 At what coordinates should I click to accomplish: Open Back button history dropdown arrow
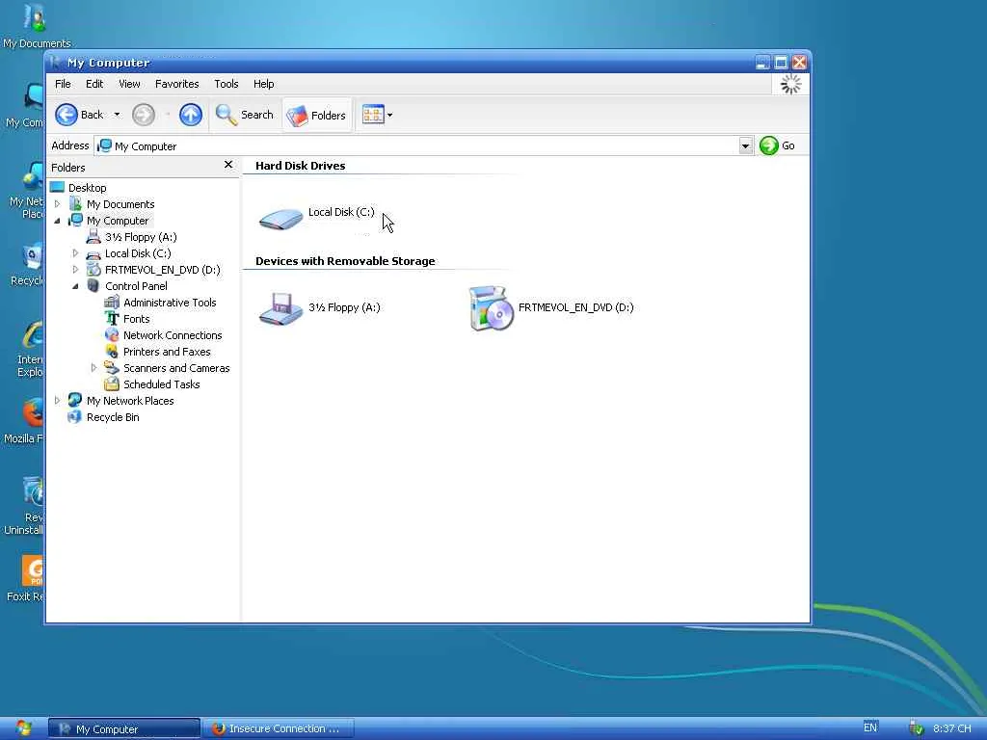point(117,115)
